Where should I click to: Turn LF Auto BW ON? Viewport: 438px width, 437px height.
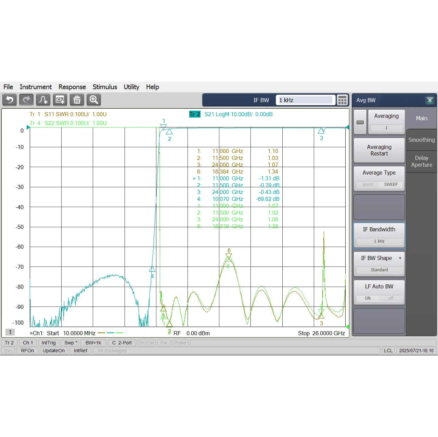pos(368,298)
